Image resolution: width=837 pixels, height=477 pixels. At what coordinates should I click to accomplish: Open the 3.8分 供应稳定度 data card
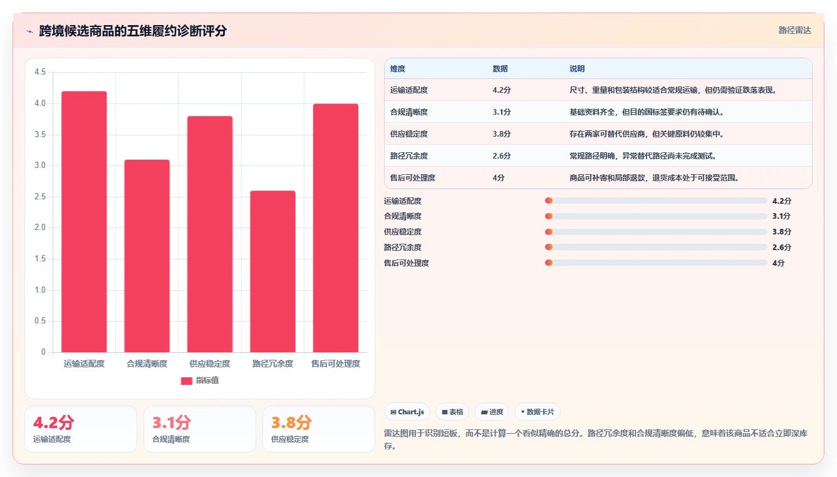coord(319,429)
